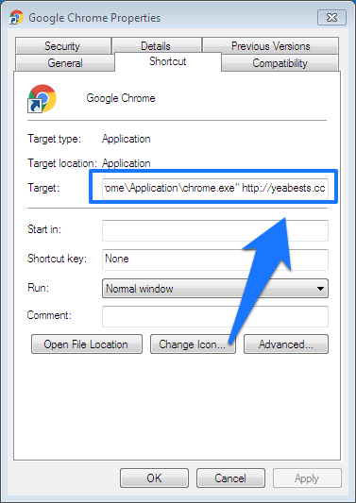Open the Security tab
The image size is (356, 503).
pyautogui.click(x=63, y=46)
